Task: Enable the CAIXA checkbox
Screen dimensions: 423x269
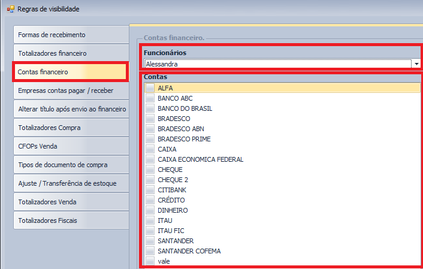Action: [x=150, y=149]
